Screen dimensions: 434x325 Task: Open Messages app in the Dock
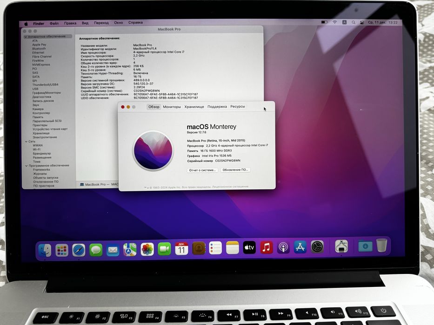(x=96, y=250)
